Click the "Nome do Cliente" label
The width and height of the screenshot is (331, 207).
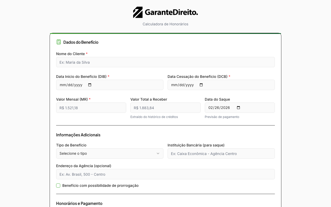(x=70, y=54)
